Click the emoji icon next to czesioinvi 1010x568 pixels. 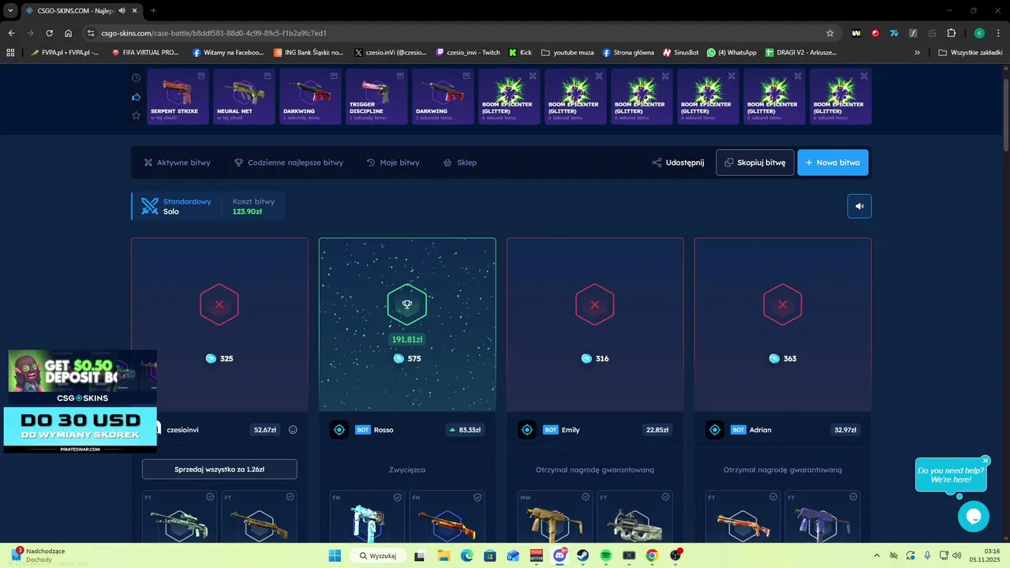(x=293, y=430)
